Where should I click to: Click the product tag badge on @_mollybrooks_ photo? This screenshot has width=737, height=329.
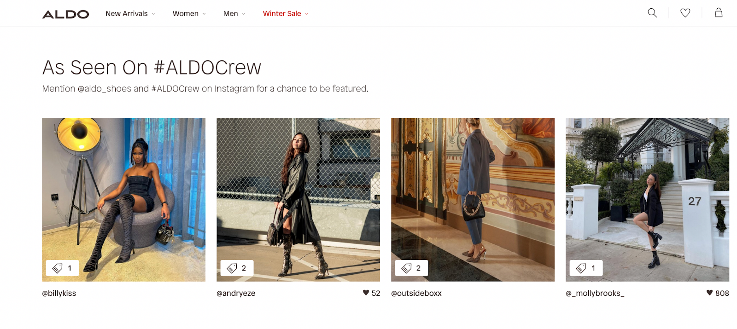tap(586, 268)
